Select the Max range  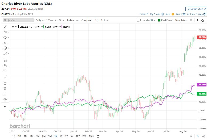91,136
